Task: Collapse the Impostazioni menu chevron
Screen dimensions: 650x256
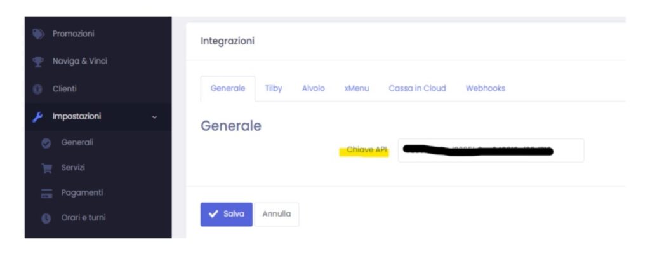Action: click(155, 117)
